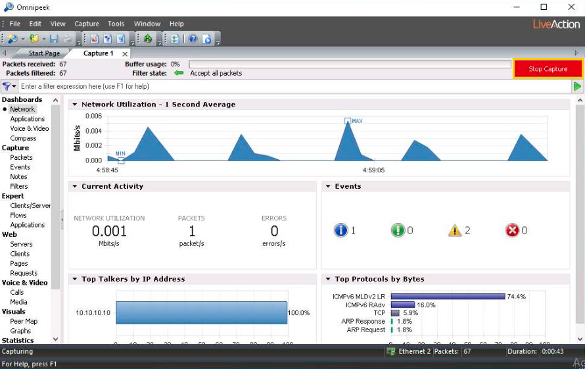Open the filter funnel dropdown arrow

pos(14,86)
